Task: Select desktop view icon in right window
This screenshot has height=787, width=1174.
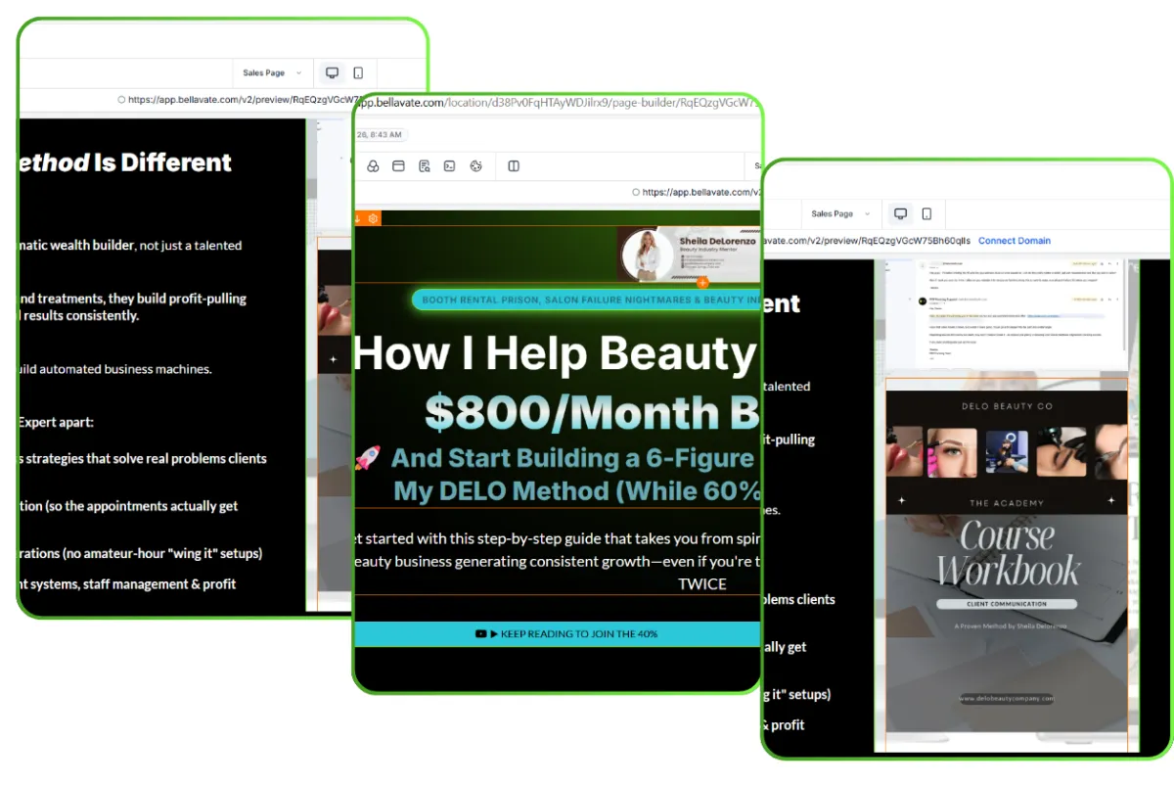Action: [x=900, y=213]
